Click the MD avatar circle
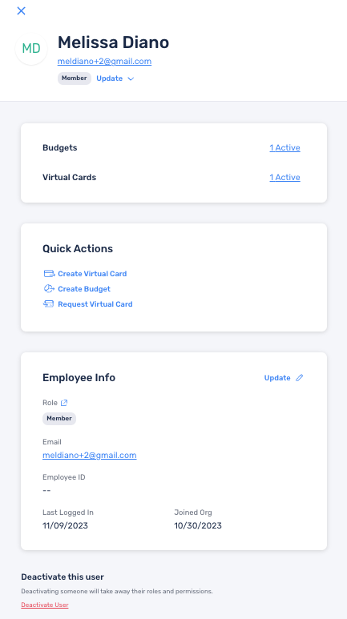347x619 pixels. (x=31, y=49)
